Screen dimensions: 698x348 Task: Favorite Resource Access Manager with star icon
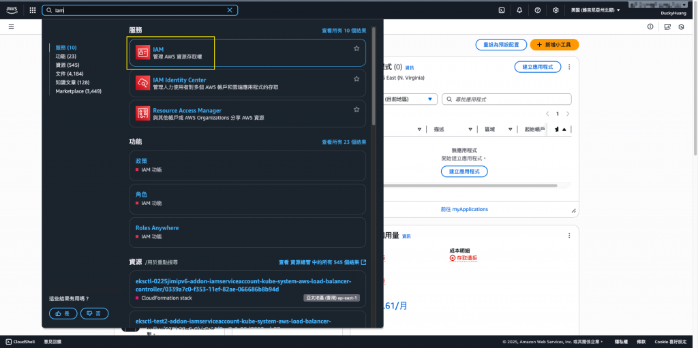coord(356,109)
